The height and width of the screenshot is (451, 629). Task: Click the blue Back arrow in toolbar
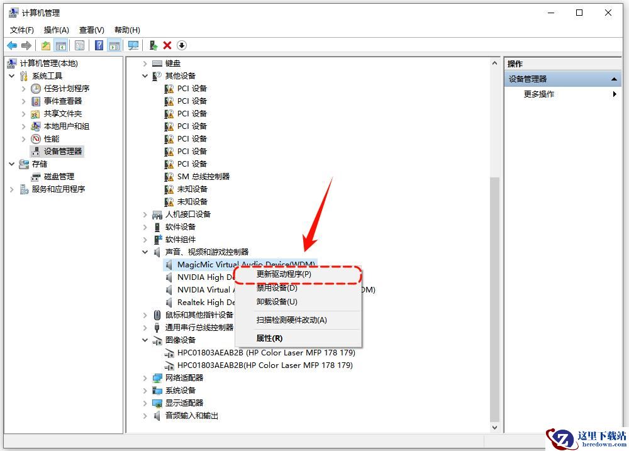click(12, 45)
